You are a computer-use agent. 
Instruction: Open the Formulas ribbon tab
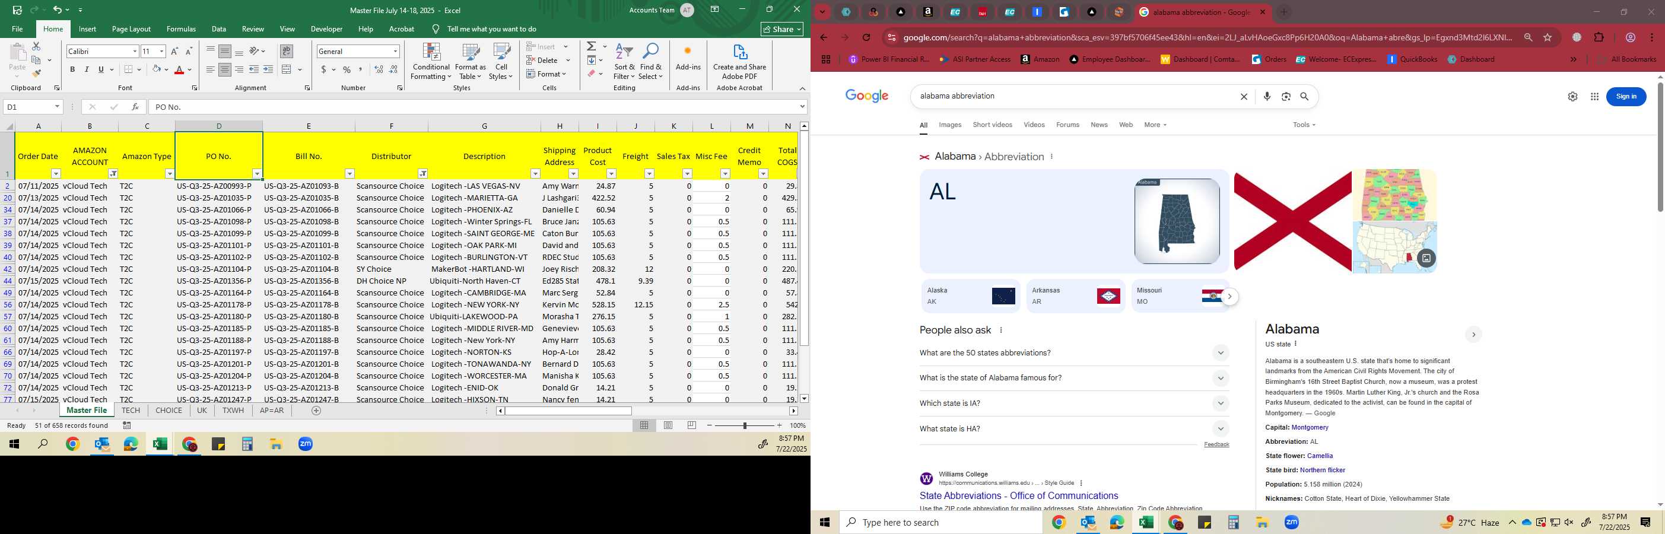click(181, 29)
